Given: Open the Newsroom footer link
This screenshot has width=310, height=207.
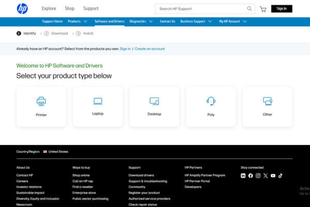Looking at the screenshot, I should pyautogui.click(x=24, y=204).
